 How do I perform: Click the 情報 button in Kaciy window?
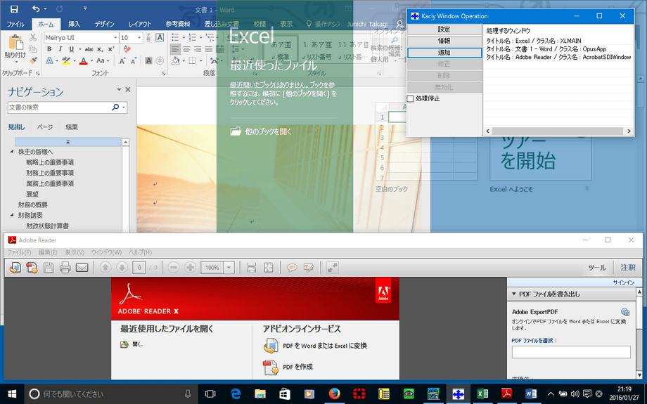pyautogui.click(x=444, y=41)
